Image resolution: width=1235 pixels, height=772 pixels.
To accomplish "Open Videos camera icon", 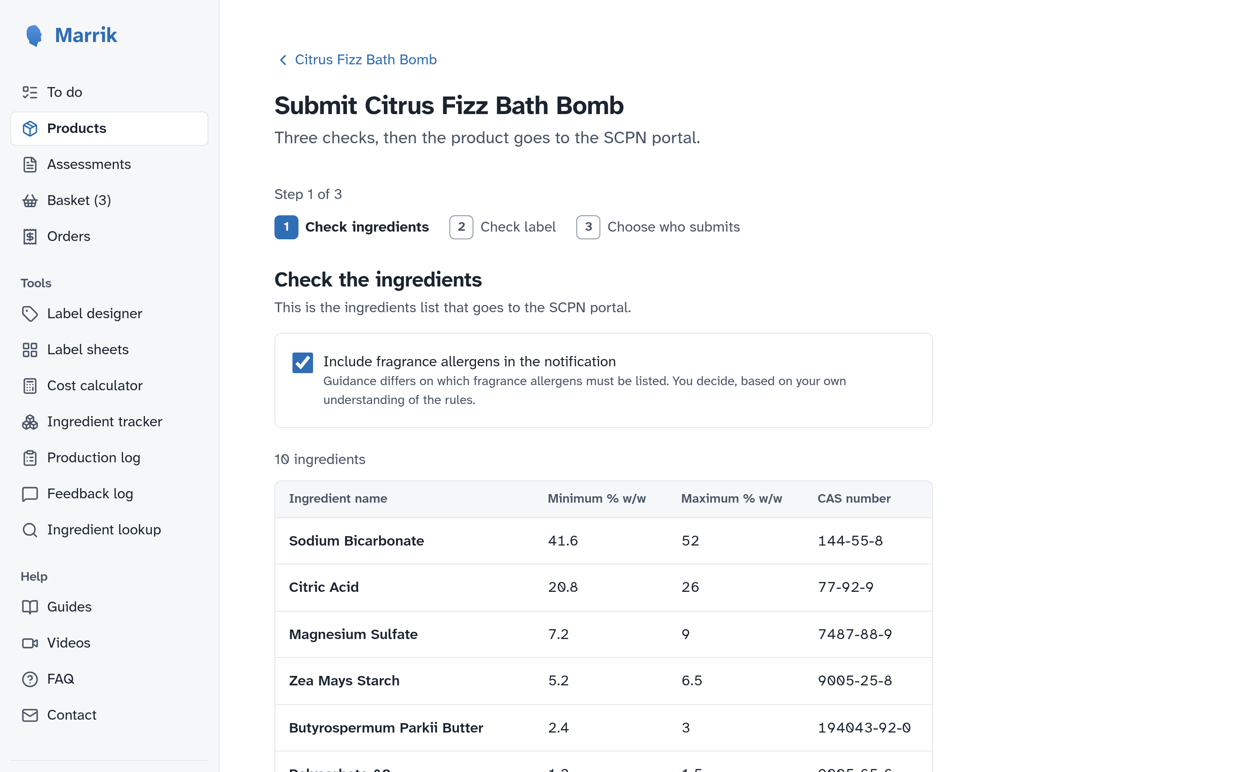I will (30, 643).
